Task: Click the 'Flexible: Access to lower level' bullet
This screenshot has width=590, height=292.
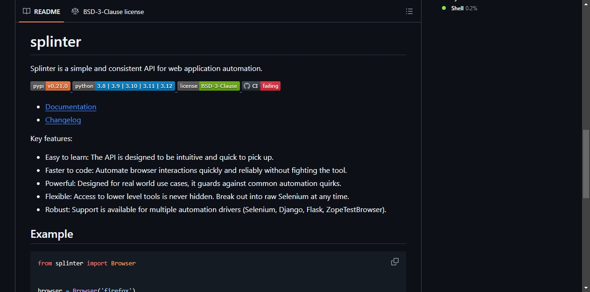Action: [197, 196]
